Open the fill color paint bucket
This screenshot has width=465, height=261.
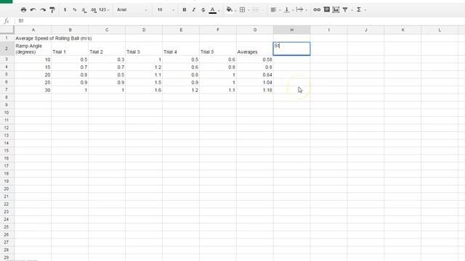click(x=230, y=9)
